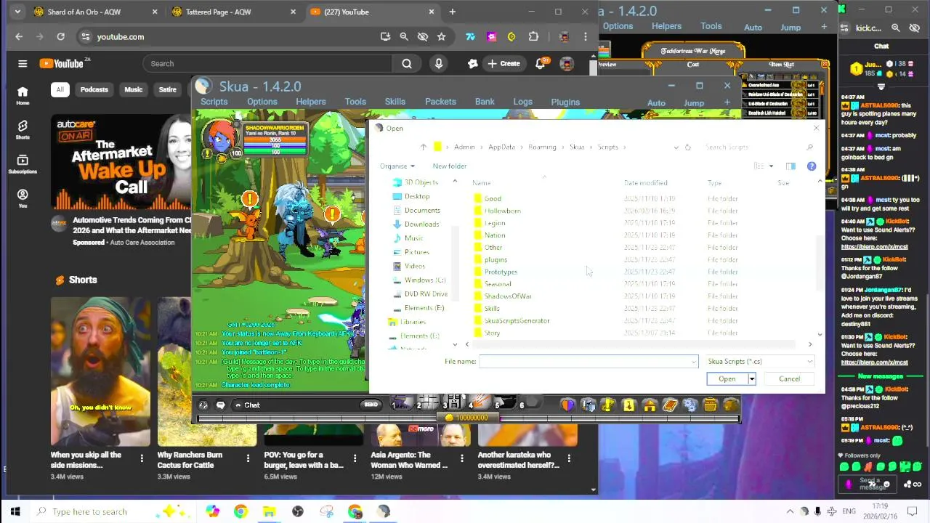The height and width of the screenshot is (523, 930).
Task: Open Skua Scripts menu
Action: pos(214,102)
